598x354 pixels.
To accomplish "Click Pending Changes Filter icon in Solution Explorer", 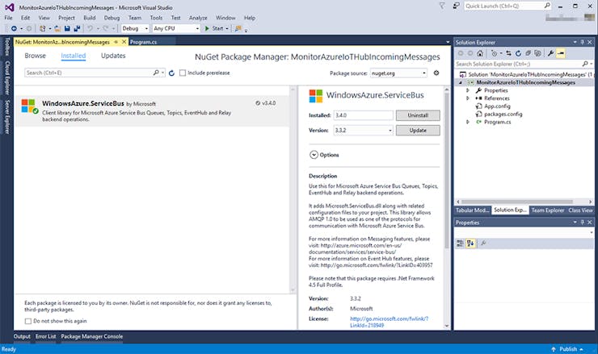I will pos(495,53).
